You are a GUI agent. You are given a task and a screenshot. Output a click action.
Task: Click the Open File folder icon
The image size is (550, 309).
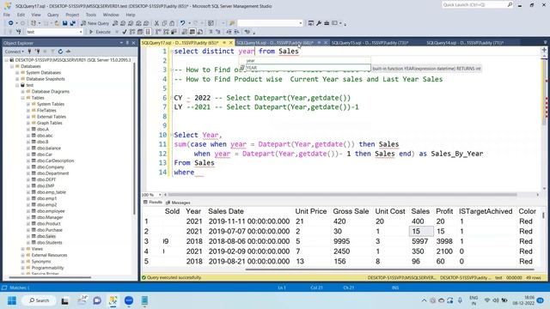tap(57, 23)
